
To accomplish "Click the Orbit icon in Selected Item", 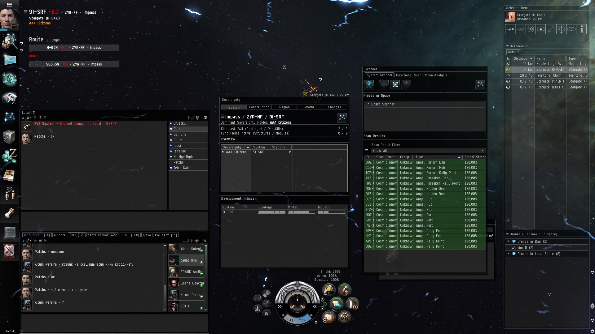I will pos(541,29).
